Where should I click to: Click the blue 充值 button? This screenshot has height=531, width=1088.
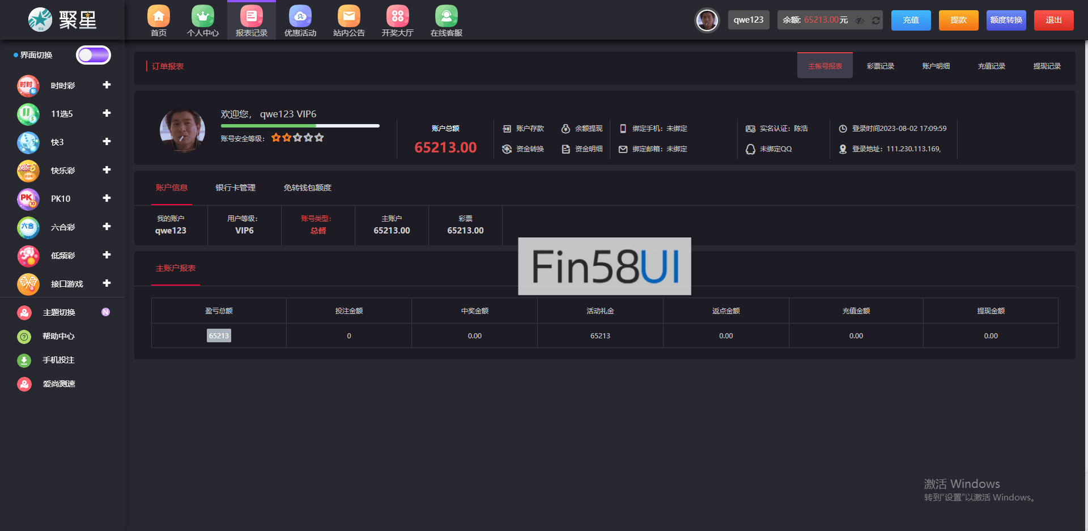(911, 20)
